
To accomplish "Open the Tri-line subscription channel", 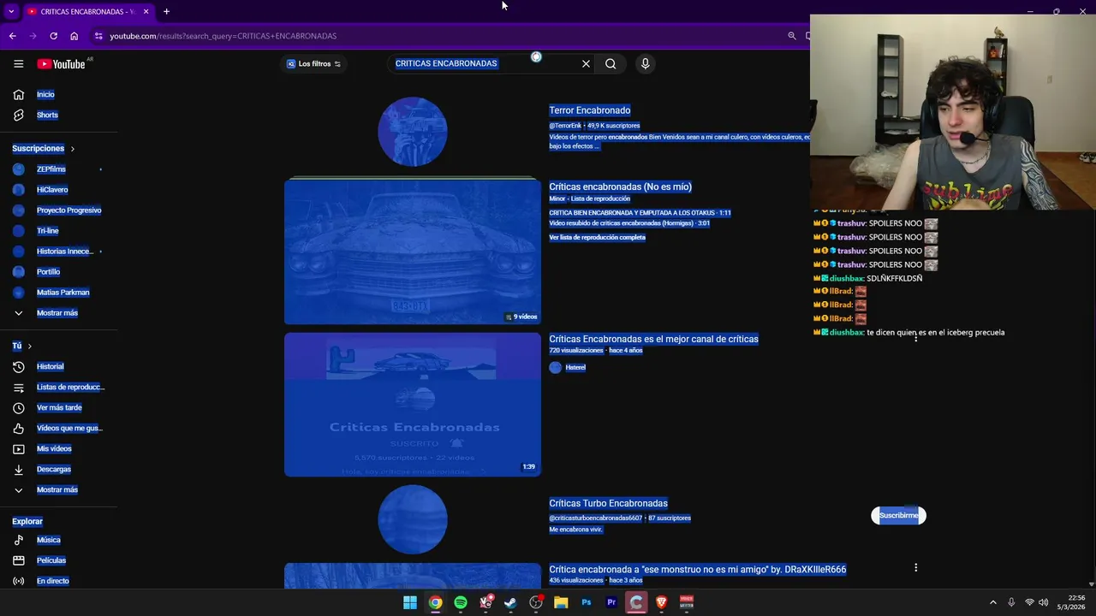I will pos(48,230).
